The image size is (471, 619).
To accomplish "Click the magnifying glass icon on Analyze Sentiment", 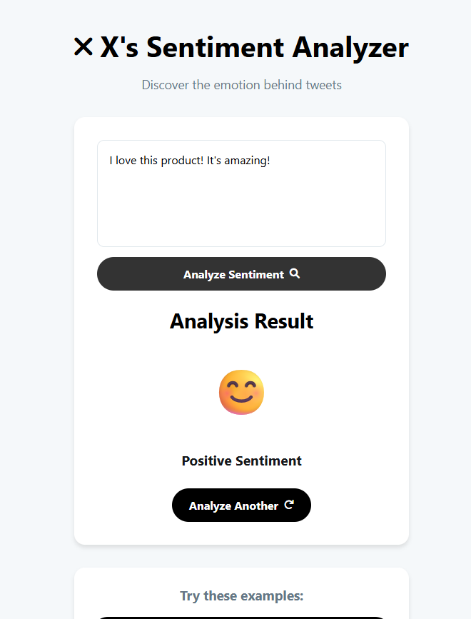I will [x=295, y=273].
